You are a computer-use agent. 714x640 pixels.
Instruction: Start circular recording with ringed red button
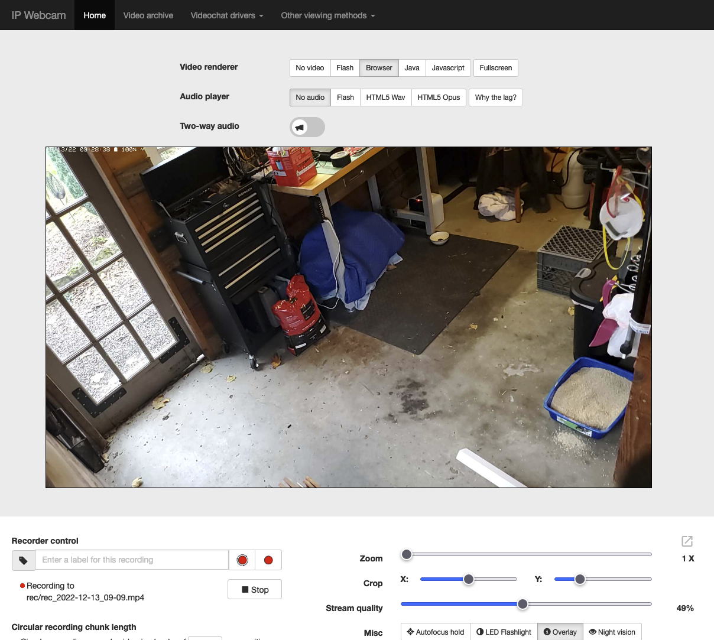coord(242,560)
